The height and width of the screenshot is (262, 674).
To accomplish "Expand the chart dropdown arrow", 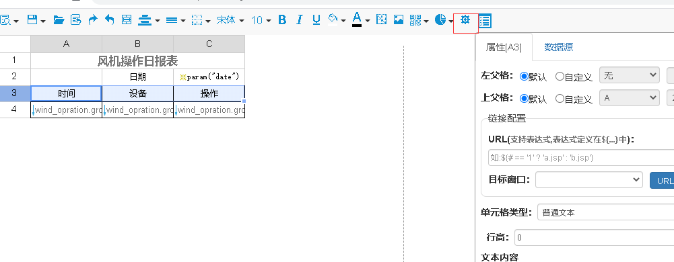I will (x=451, y=21).
